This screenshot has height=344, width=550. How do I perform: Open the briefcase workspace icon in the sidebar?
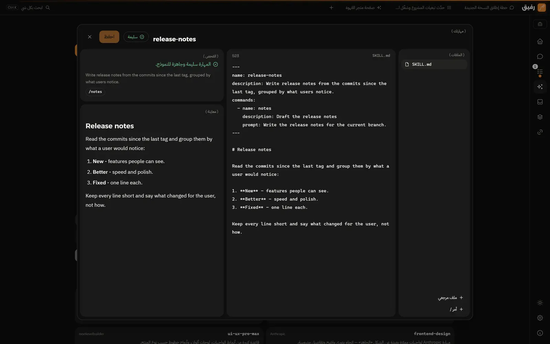click(x=540, y=24)
